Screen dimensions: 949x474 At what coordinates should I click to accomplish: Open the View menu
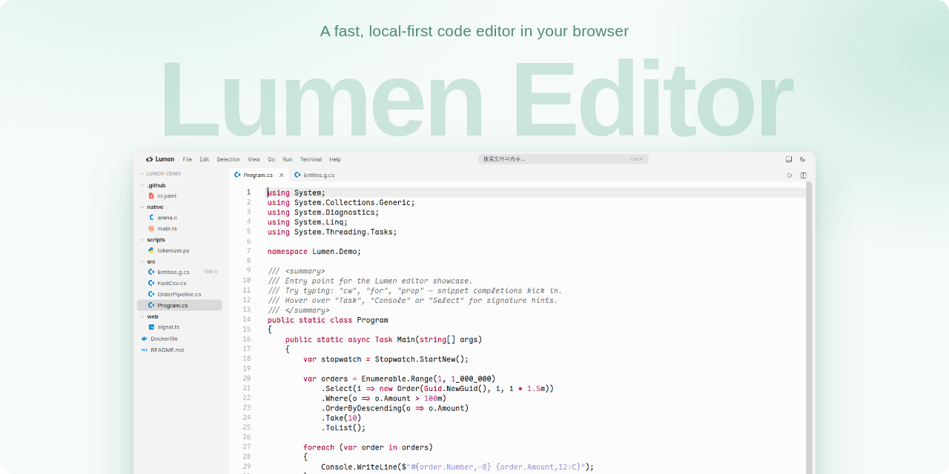click(x=254, y=159)
